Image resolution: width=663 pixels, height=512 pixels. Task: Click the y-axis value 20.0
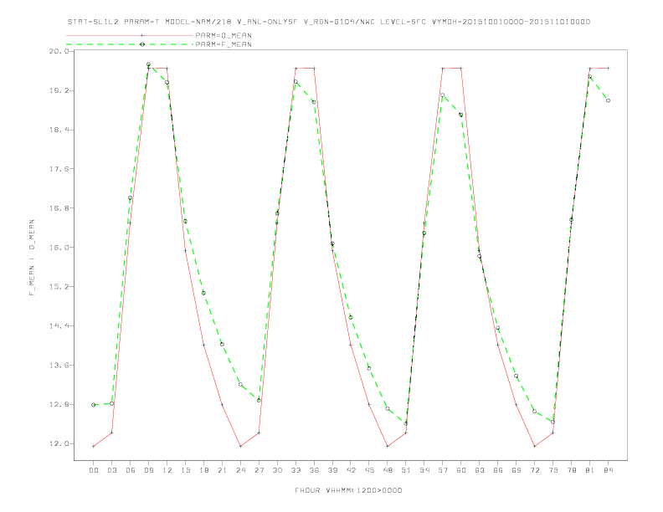pos(59,51)
